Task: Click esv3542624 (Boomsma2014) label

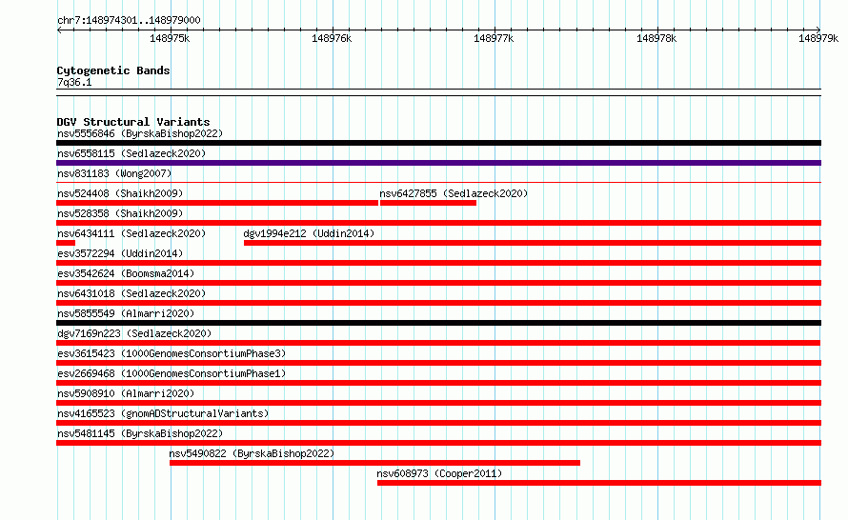Action: click(x=126, y=273)
